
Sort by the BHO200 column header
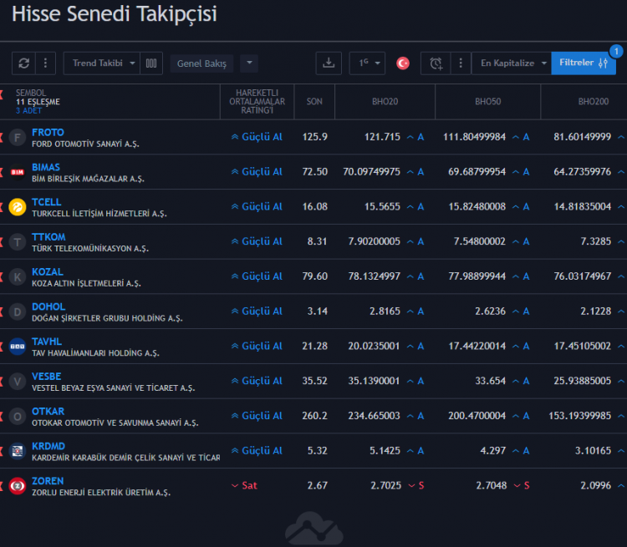(594, 102)
